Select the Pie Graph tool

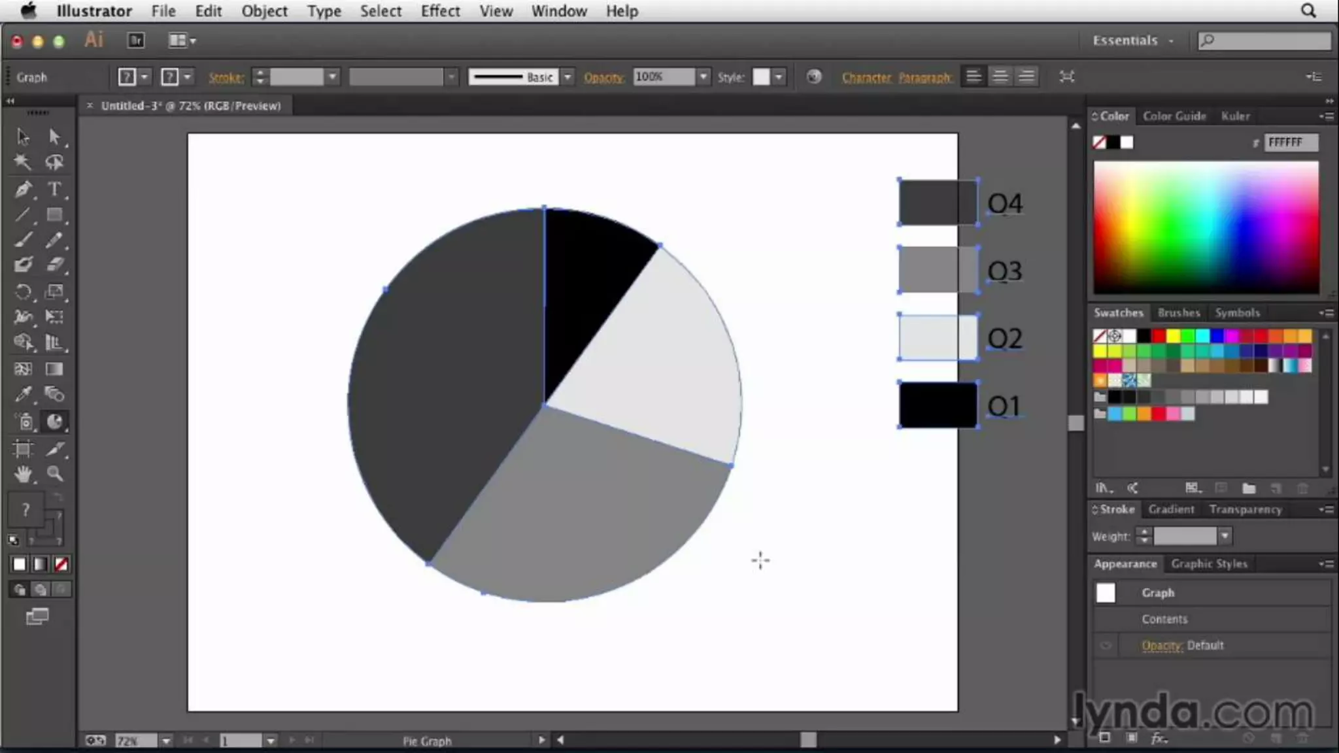pyautogui.click(x=55, y=422)
